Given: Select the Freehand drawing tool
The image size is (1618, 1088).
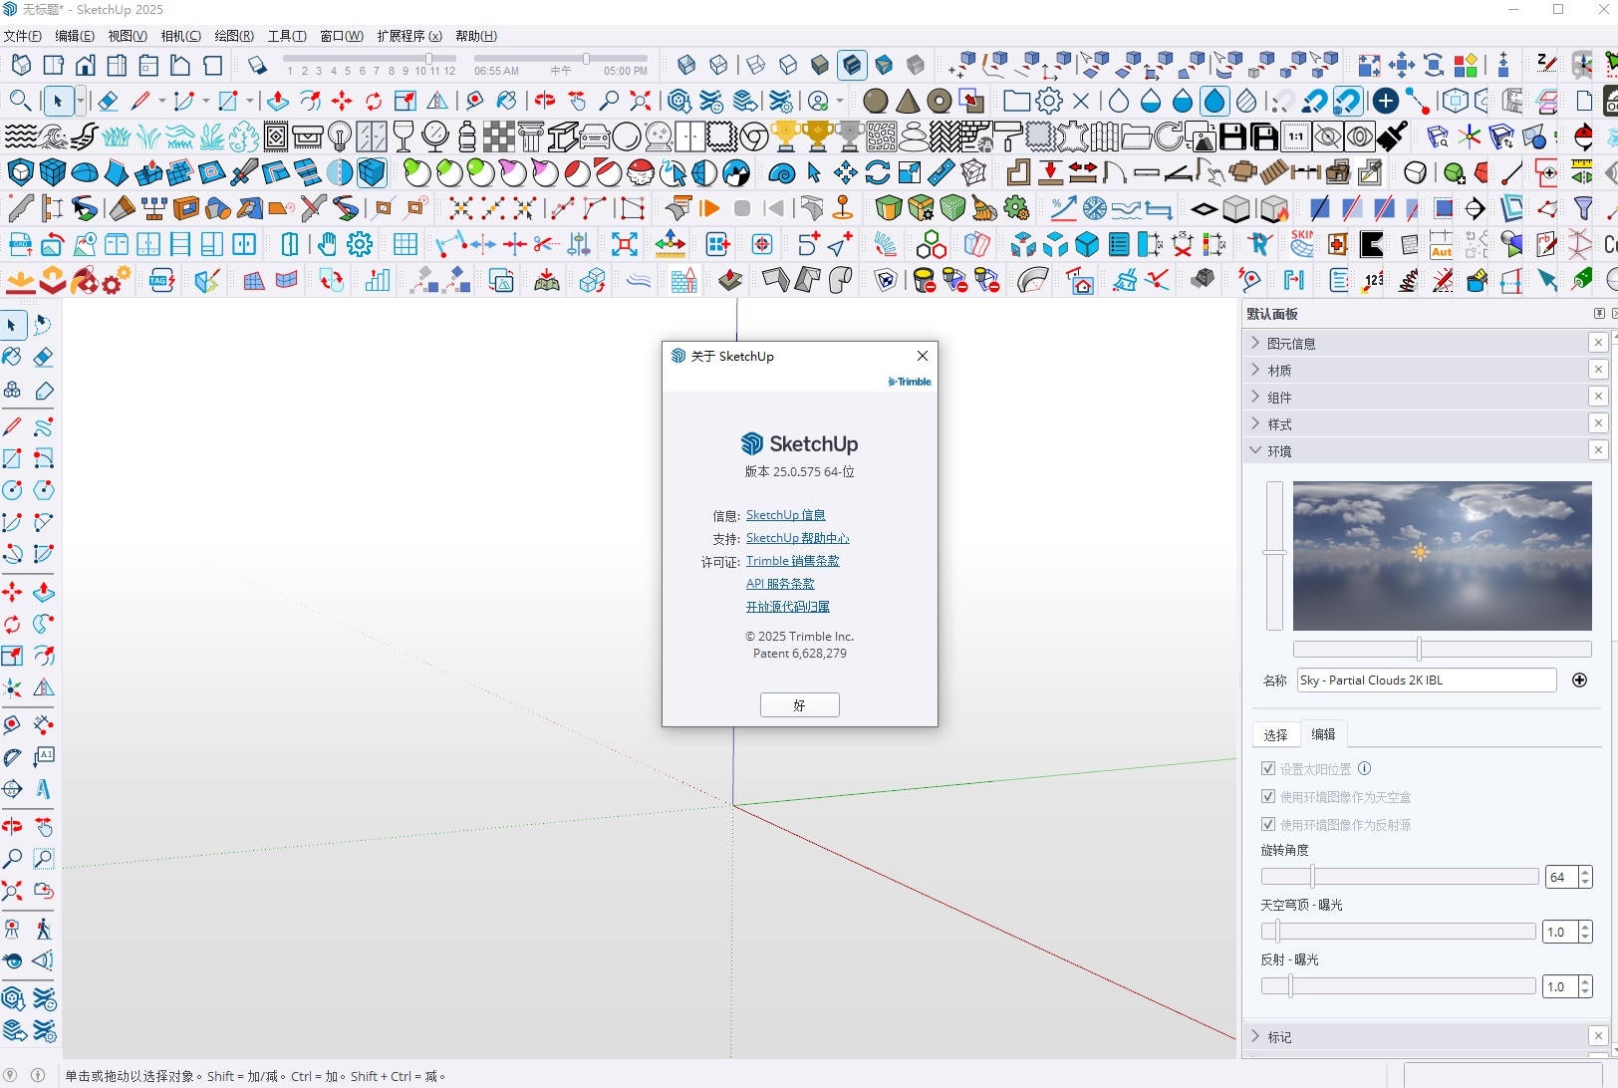Looking at the screenshot, I should [x=43, y=427].
